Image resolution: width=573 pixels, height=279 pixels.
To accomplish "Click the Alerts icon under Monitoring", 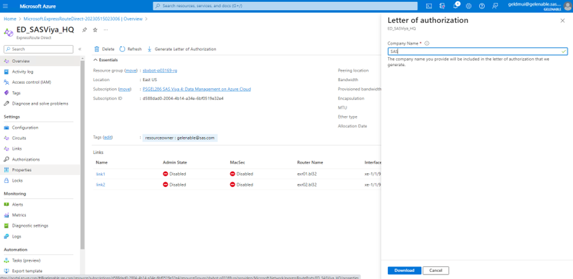I will click(x=6, y=205).
